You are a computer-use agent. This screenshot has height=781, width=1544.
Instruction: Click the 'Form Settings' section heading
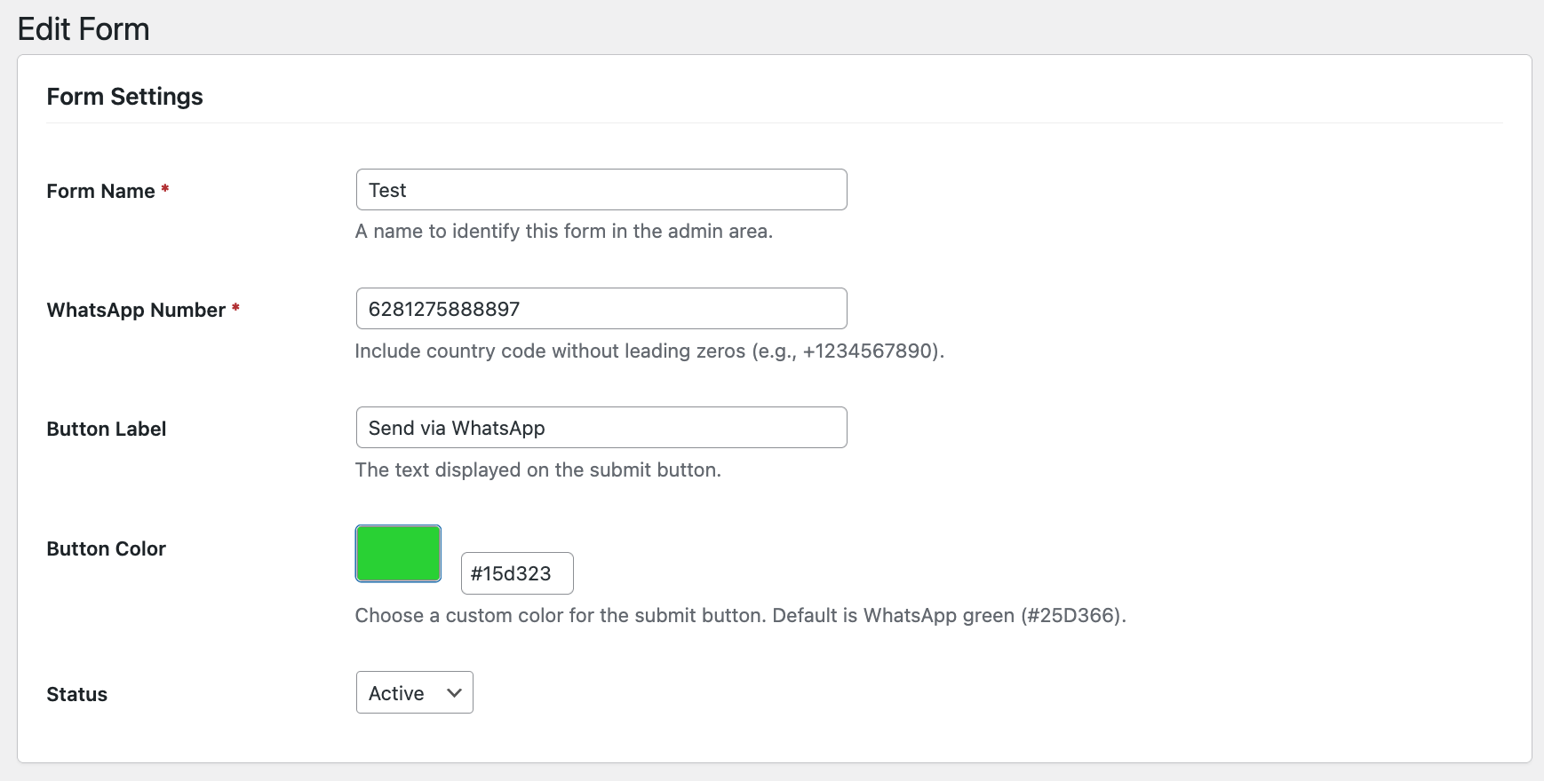point(124,97)
